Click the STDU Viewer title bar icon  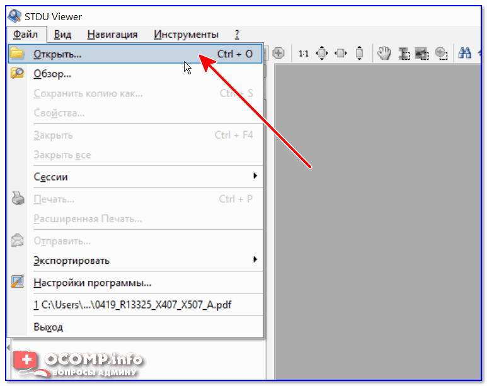coord(14,16)
